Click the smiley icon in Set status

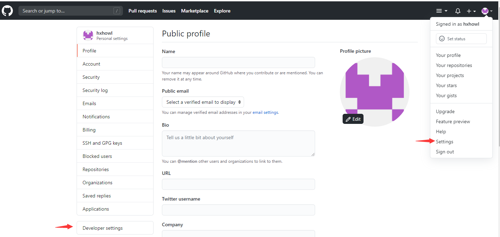[x=442, y=39]
